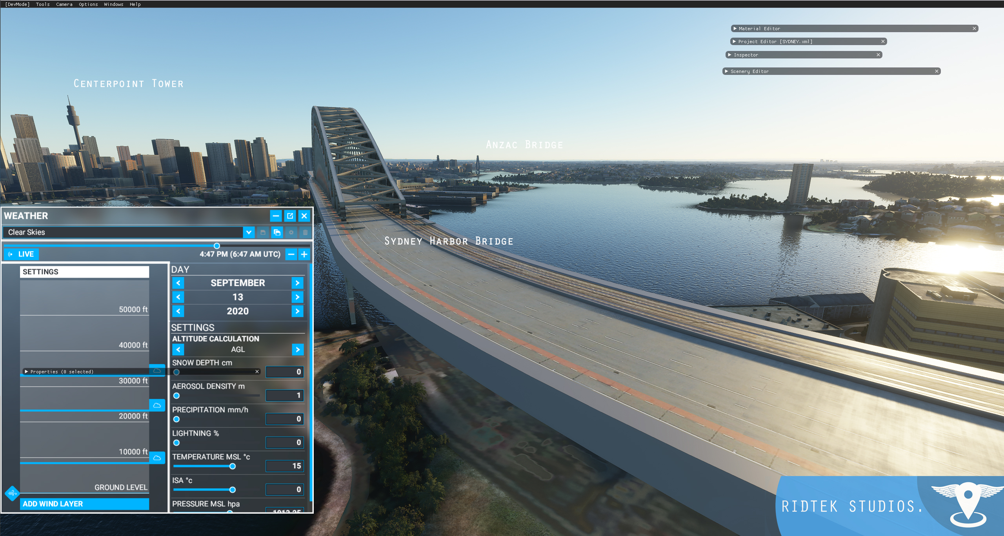Click the Snow Depth value field

pyautogui.click(x=285, y=372)
